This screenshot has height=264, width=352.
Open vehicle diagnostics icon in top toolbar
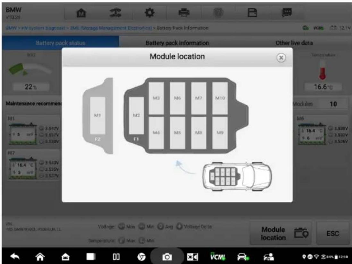click(x=116, y=13)
